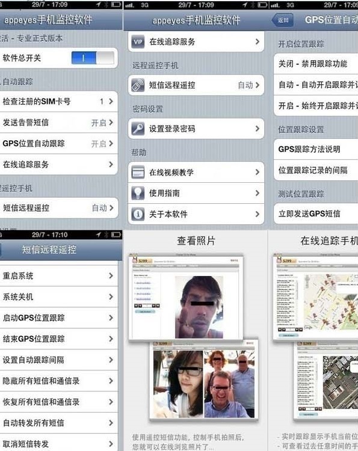Open photo of woman with glasses
Viewport: 358px width, 451px height.
[x=177, y=384]
